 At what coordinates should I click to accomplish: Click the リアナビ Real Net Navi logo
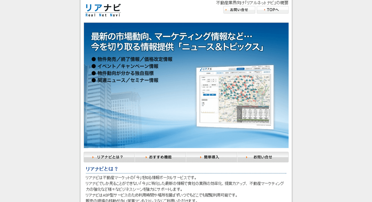coord(103,10)
